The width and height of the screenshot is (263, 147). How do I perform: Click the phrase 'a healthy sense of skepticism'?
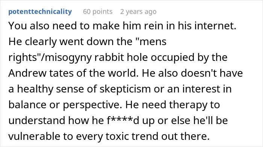[80, 89]
